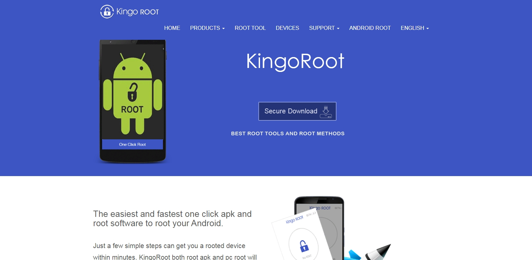The image size is (532, 260).
Task: Click the unlocked padlock on the Android robot
Action: (x=132, y=92)
